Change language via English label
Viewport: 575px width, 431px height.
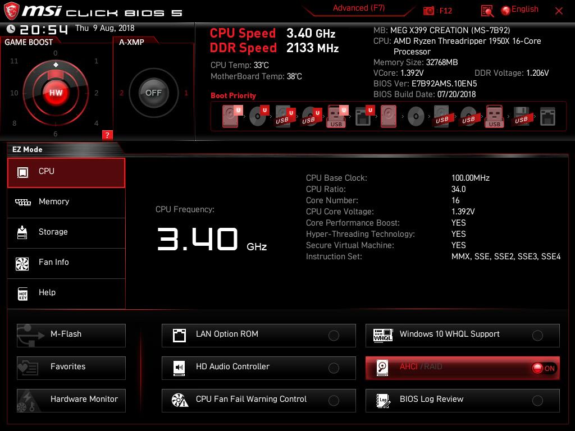[x=525, y=9]
